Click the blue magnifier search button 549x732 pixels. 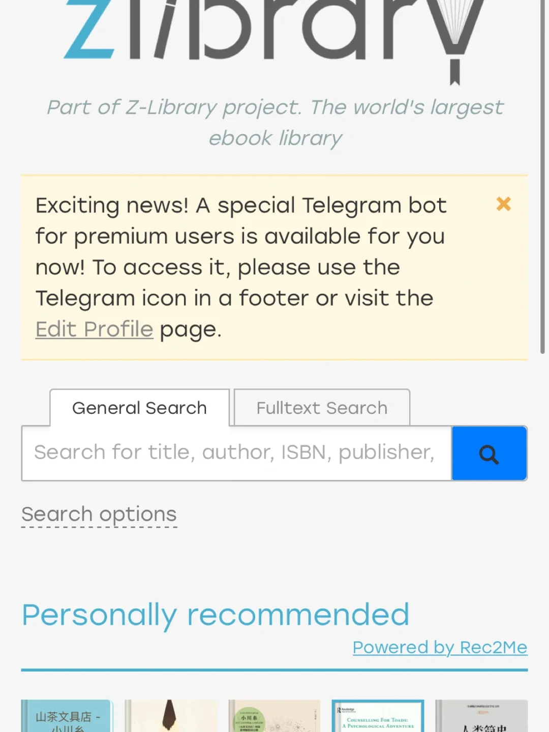(x=490, y=453)
